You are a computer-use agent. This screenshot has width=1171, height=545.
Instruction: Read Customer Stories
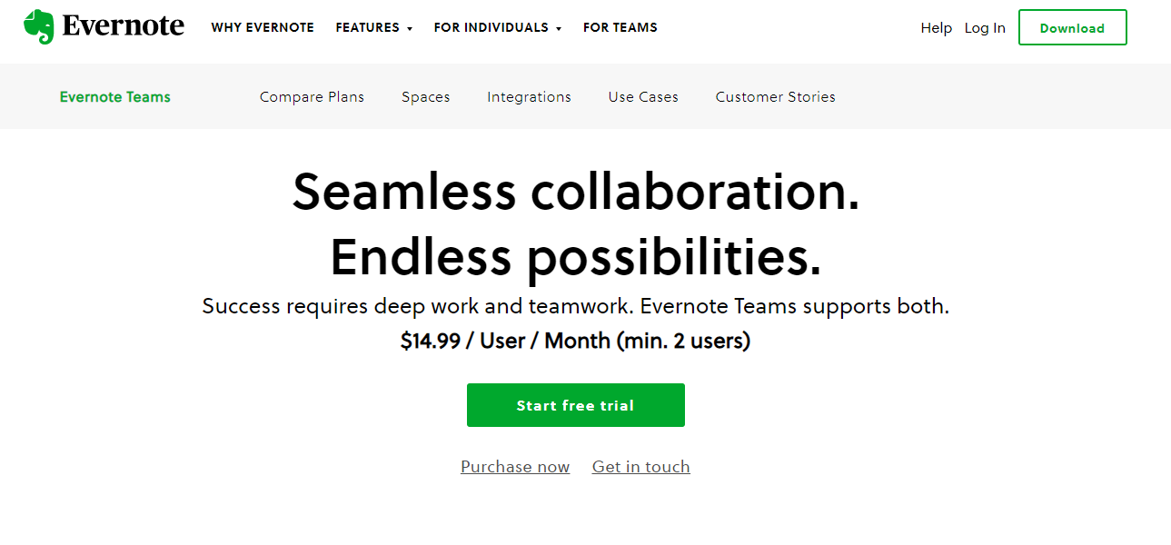coord(775,96)
